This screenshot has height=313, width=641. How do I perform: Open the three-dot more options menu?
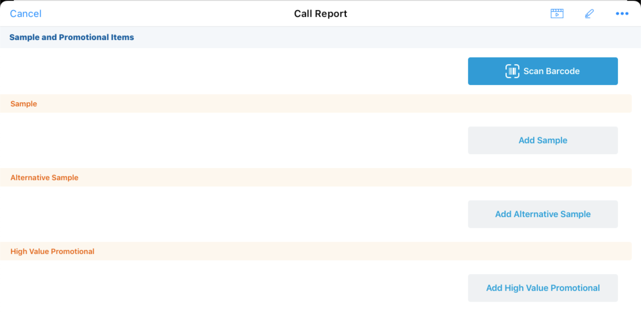coord(622,14)
